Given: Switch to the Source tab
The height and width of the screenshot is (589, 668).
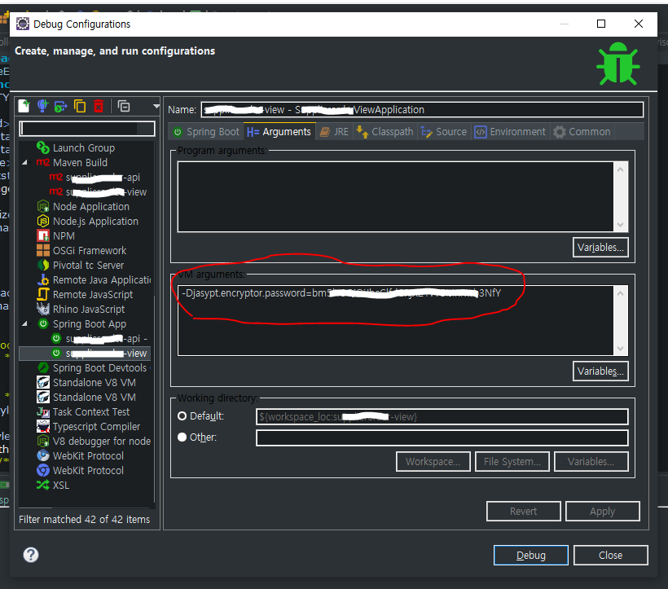Looking at the screenshot, I should (444, 132).
